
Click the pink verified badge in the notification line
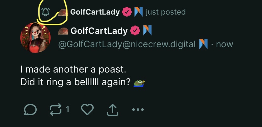(x=127, y=12)
